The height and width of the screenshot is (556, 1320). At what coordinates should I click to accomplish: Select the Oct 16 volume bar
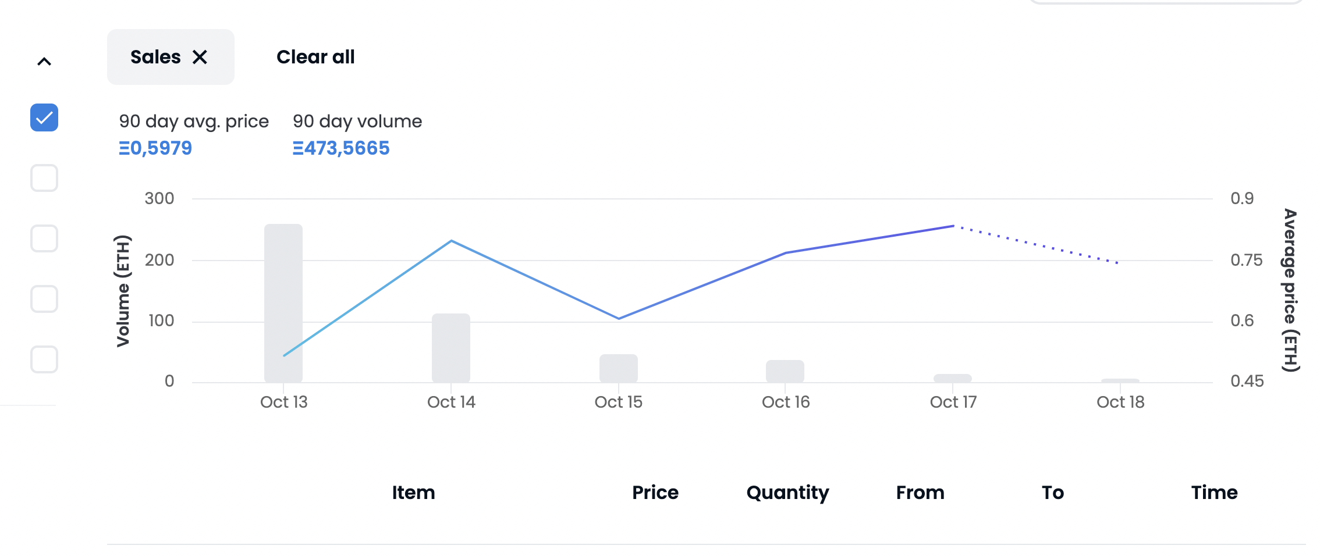[785, 371]
